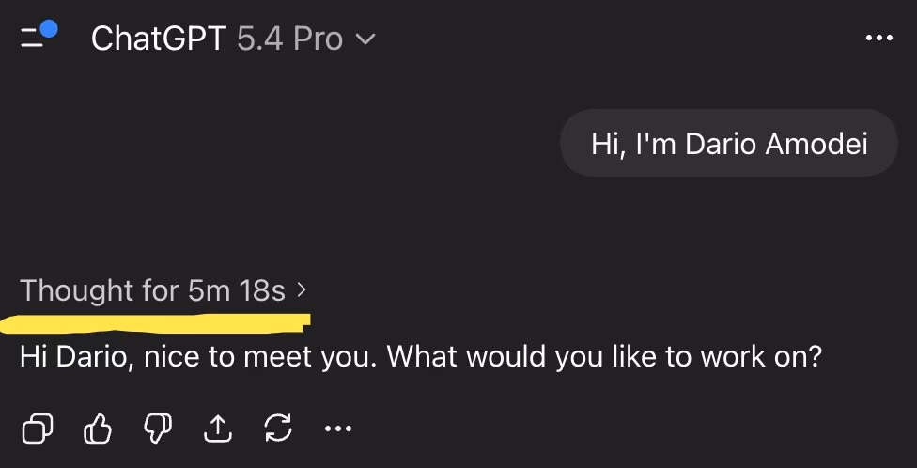Select the 'Hi, I'm Dario Amodei' message bubble
The width and height of the screenshot is (917, 468).
729,143
